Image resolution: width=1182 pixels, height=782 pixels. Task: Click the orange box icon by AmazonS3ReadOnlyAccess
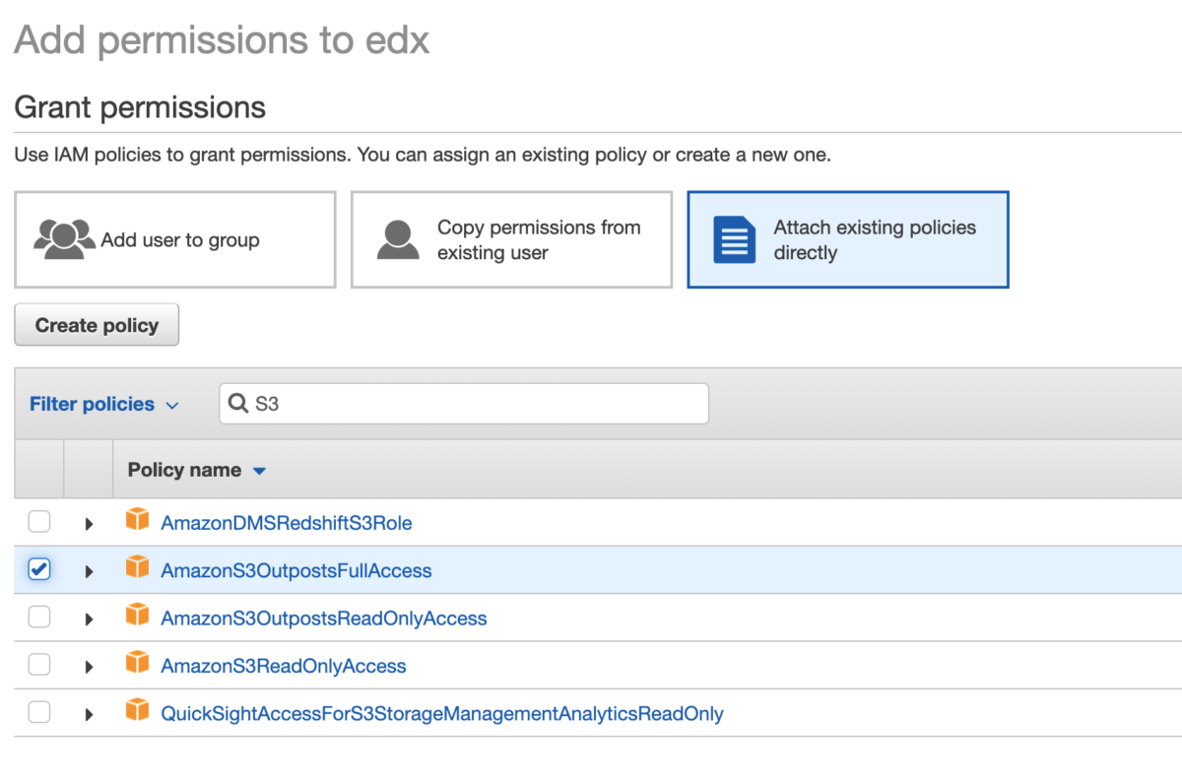point(138,663)
